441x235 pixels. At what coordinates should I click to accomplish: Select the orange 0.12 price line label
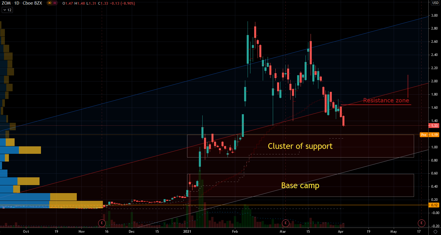[434, 205]
